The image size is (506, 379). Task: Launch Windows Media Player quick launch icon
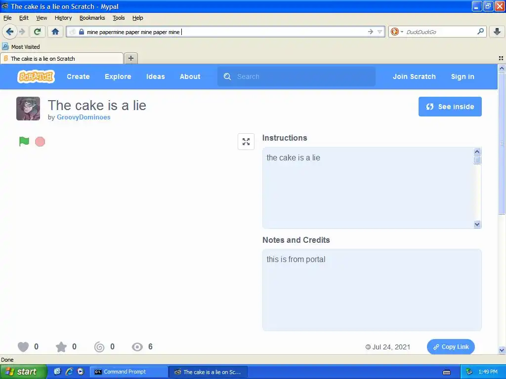81,372
